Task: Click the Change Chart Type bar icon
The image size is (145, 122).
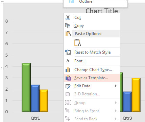Action: click(68, 70)
